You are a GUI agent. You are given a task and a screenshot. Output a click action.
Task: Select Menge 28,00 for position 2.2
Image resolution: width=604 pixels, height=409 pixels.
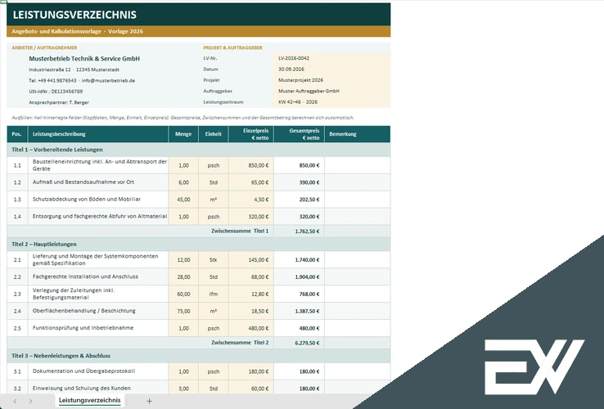[x=183, y=277]
